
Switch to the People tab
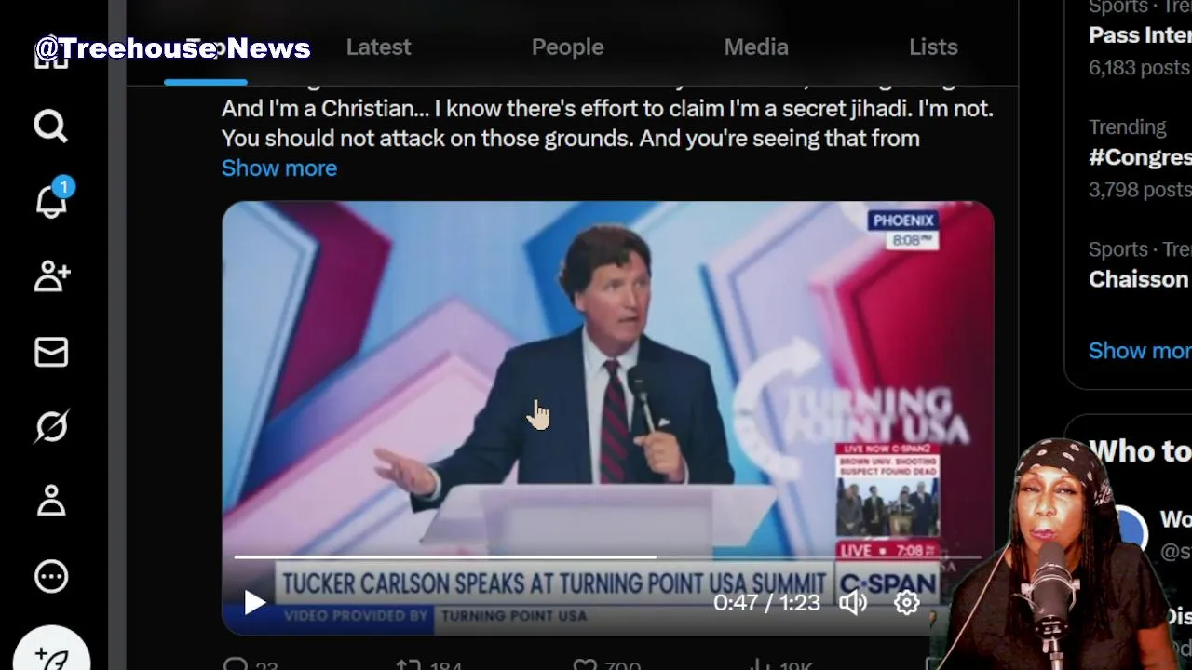pos(567,47)
